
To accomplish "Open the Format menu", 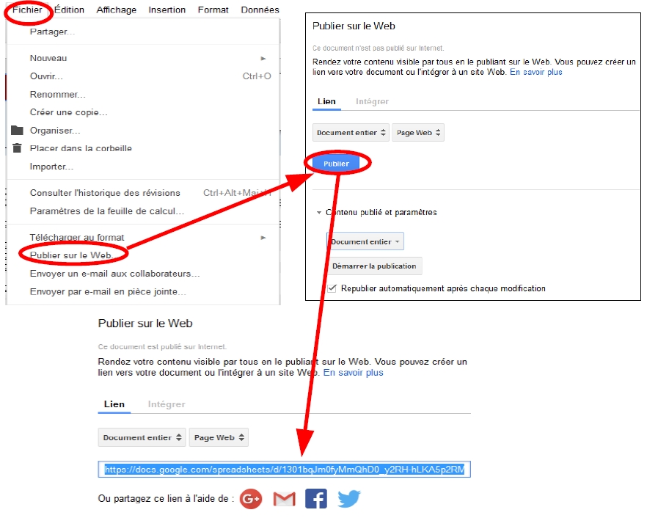I will 213,10.
